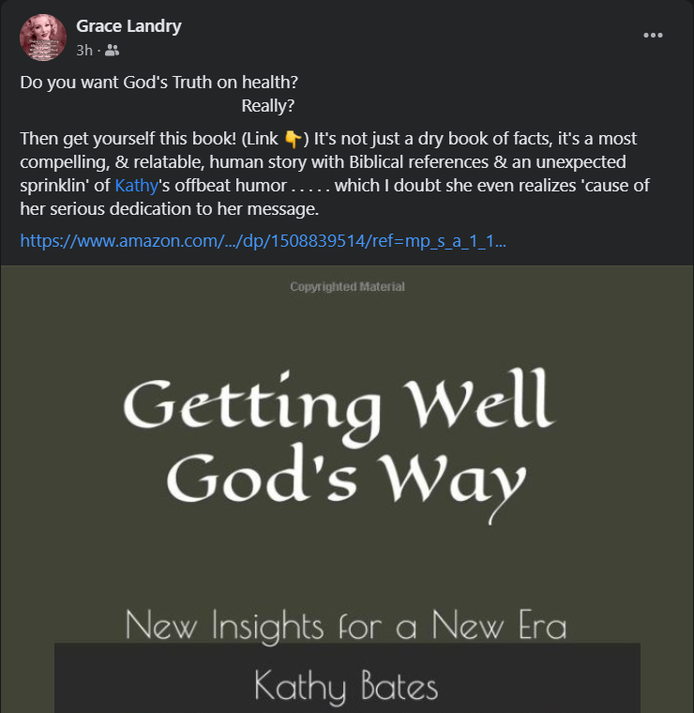
Task: Open the Amazon book URL link
Action: [x=263, y=240]
